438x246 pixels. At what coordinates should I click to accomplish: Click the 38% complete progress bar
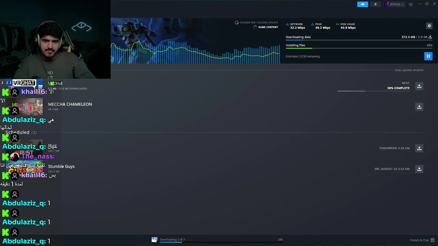(x=373, y=91)
